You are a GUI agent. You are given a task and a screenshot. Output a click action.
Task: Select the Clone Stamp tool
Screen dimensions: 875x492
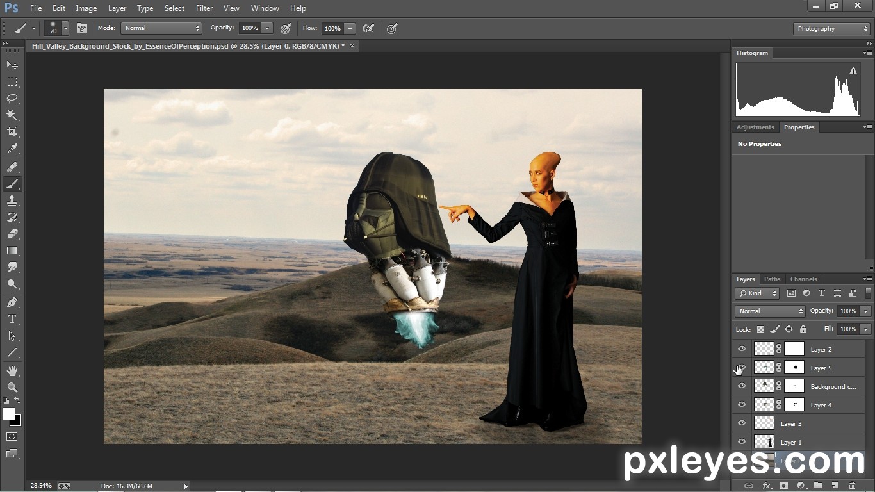(x=12, y=201)
